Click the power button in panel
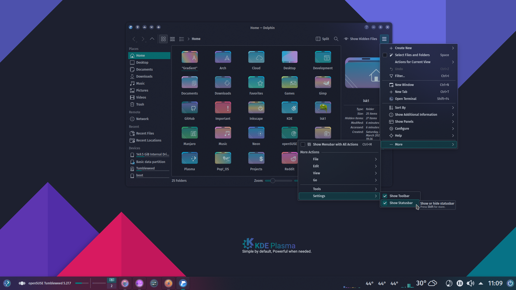 [510, 283]
